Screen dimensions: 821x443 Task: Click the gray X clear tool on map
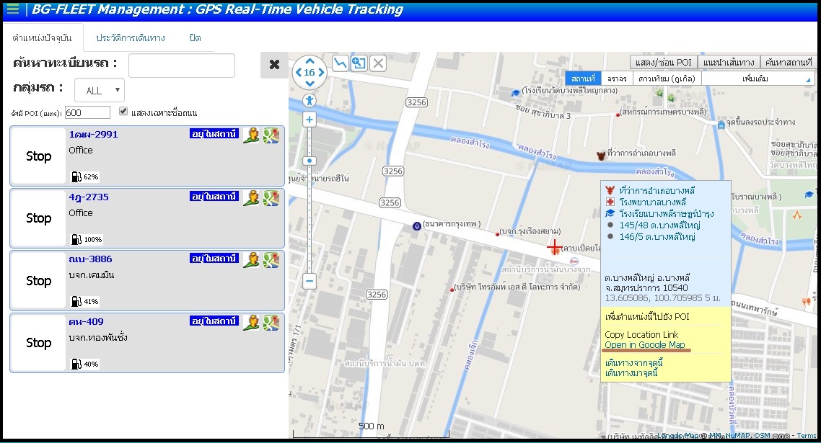point(378,63)
